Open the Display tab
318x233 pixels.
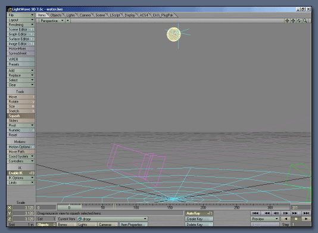tap(130, 15)
